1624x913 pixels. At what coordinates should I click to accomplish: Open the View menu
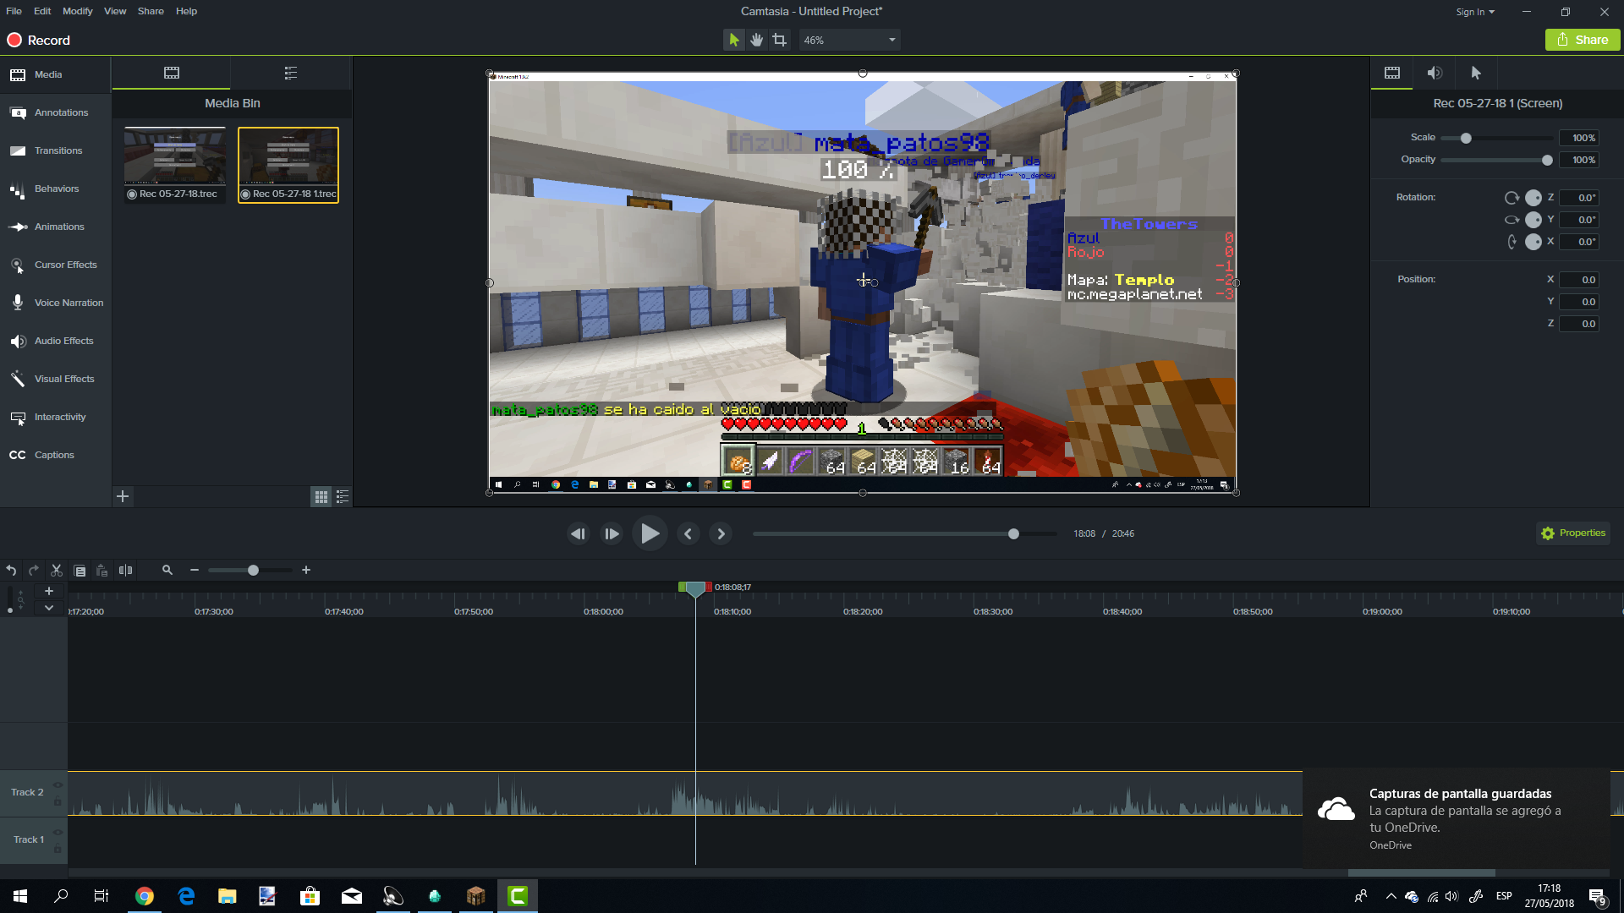pyautogui.click(x=115, y=11)
